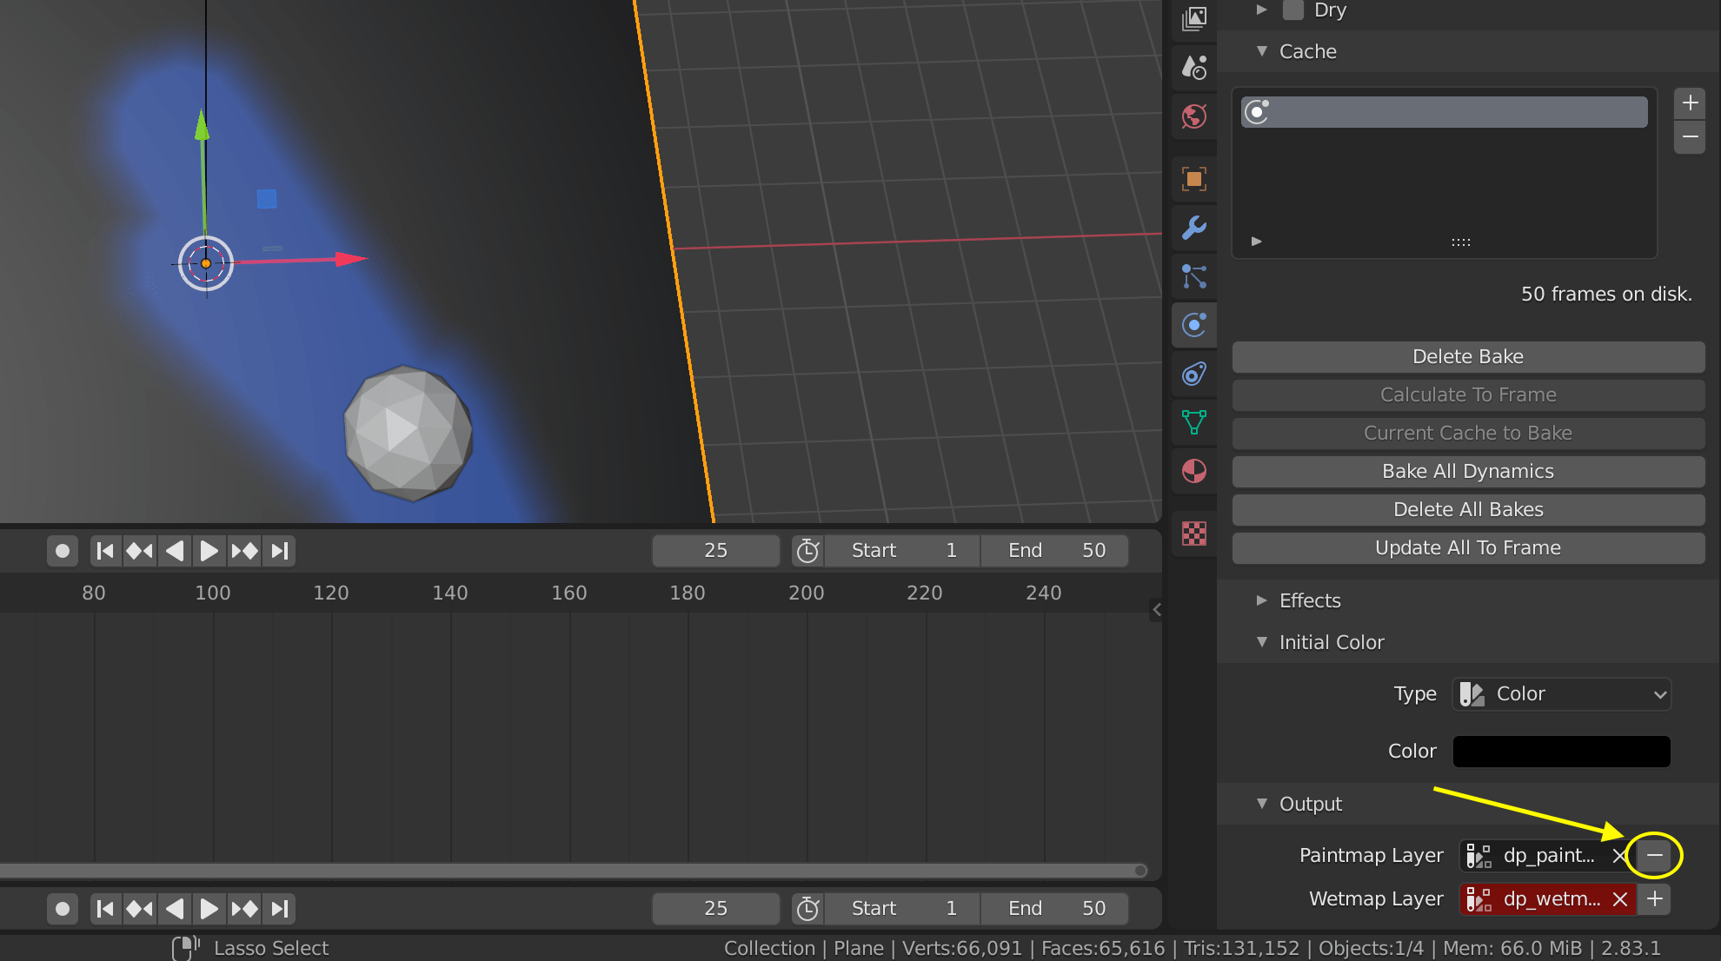Open the World Properties tab

point(1194,116)
